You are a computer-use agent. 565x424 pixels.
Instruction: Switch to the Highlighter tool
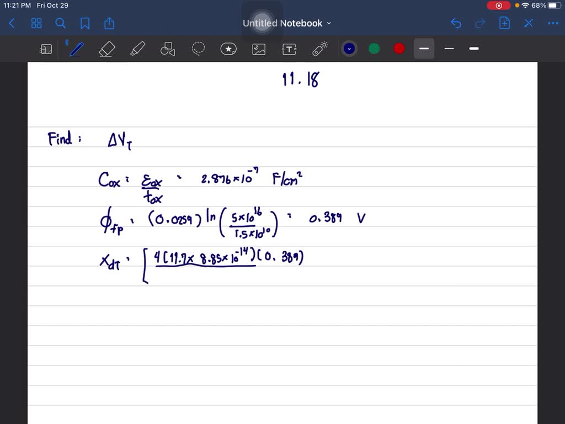pos(137,49)
